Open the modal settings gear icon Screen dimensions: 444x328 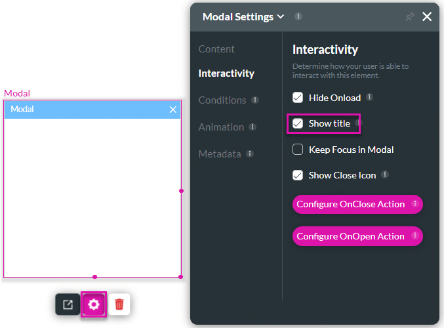click(x=94, y=304)
